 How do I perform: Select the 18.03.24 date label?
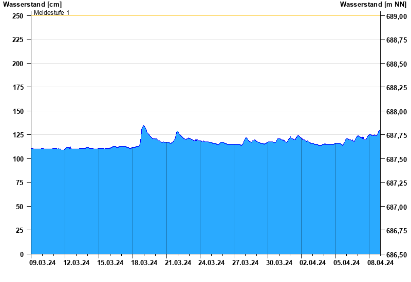tap(144, 263)
